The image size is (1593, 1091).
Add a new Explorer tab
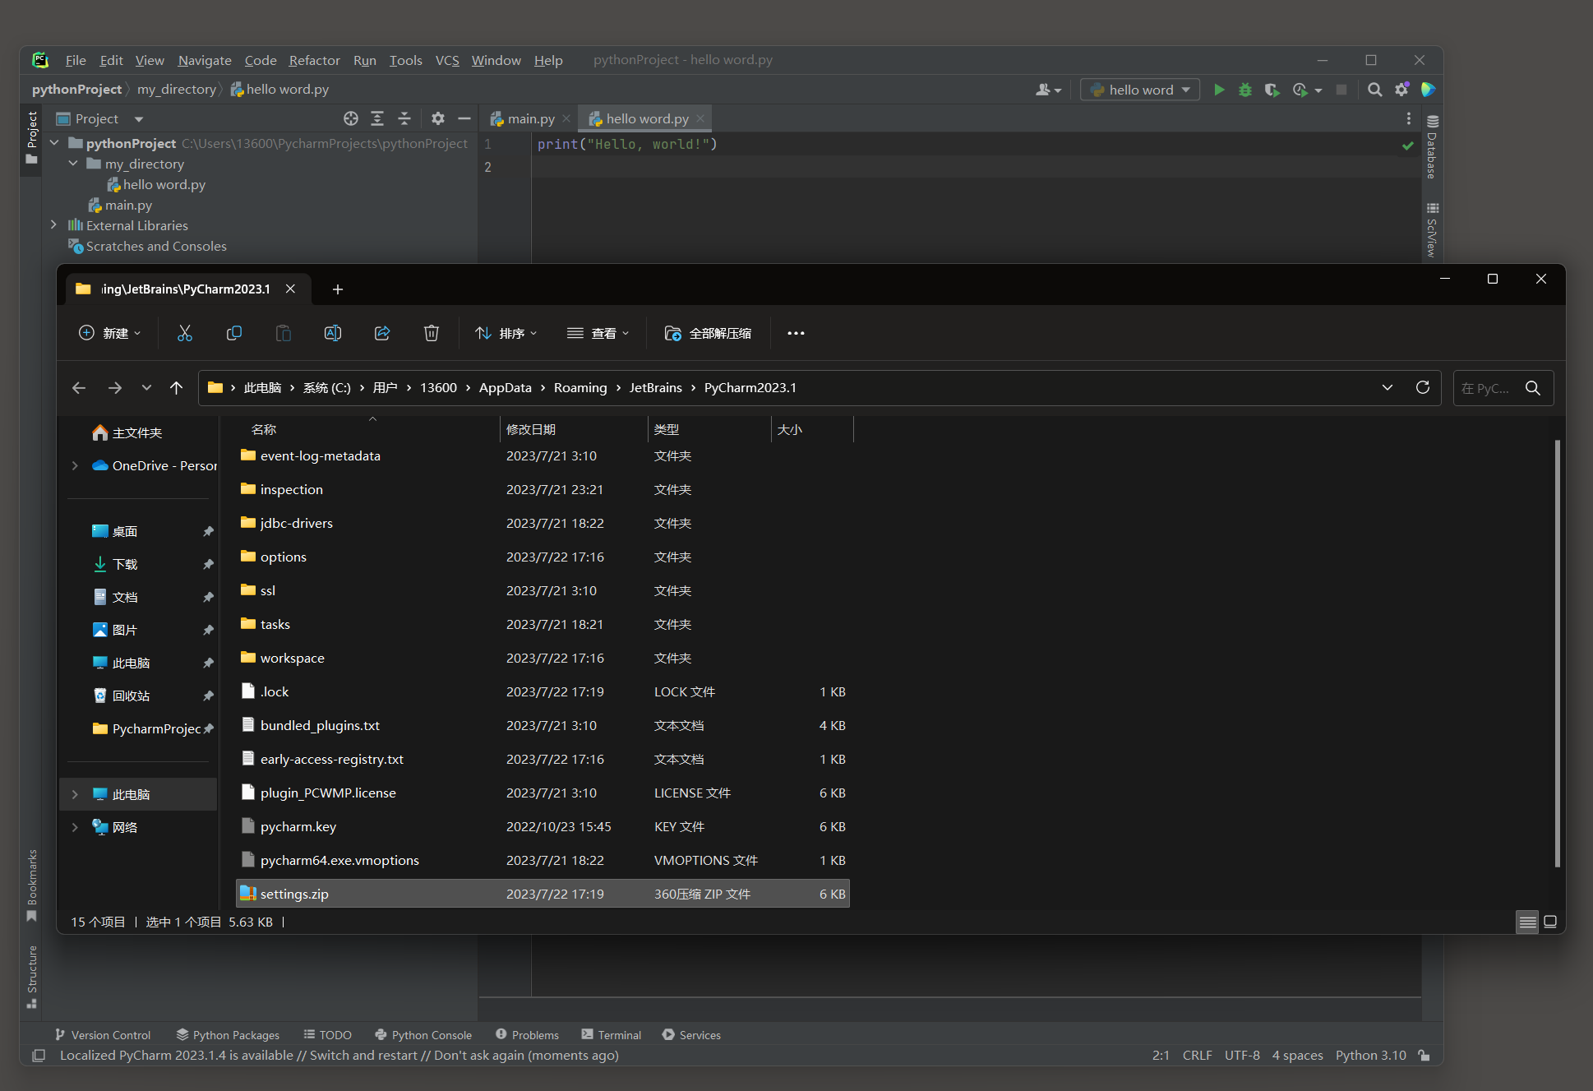click(x=337, y=289)
